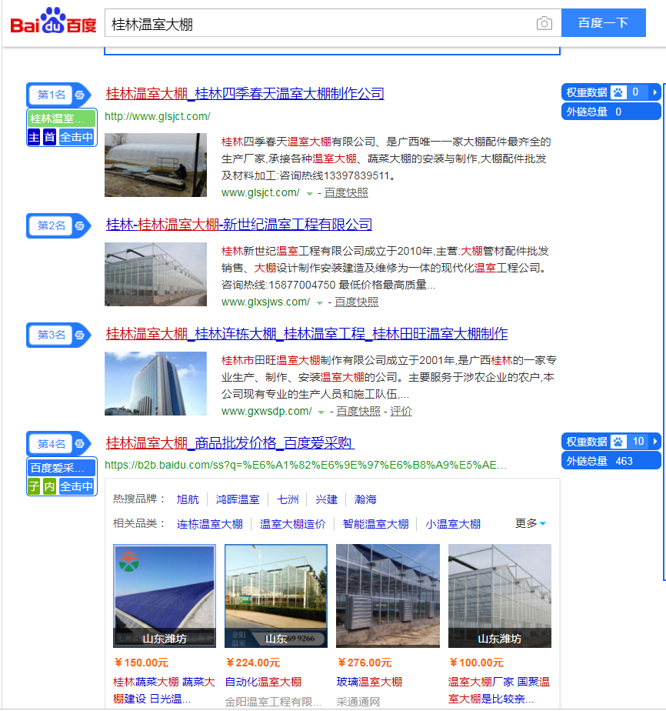
Task: Click the swirl icon beside 第1名 badge
Action: (80, 95)
